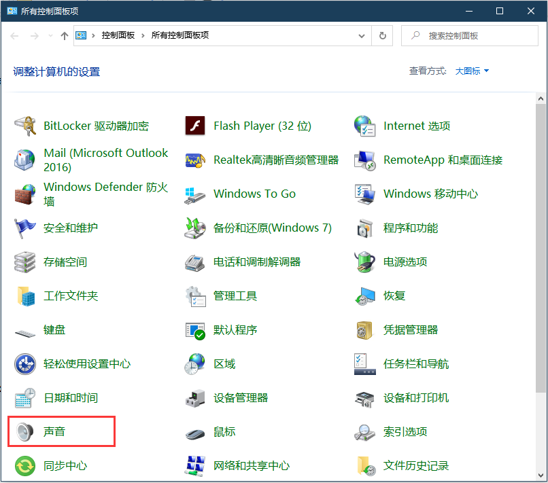Open the 日期和时间 text link
The width and height of the screenshot is (548, 483).
(71, 398)
